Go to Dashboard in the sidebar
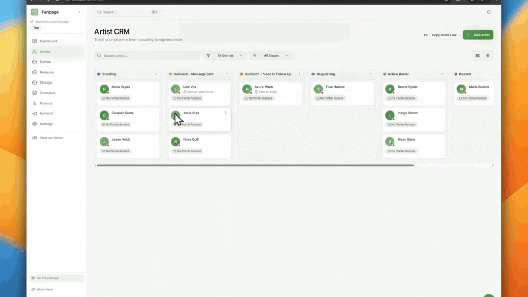Viewport: 528px width, 297px height. [48, 41]
